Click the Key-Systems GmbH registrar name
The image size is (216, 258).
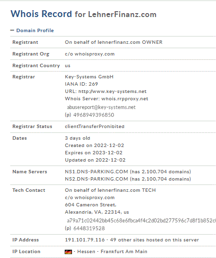(89, 77)
